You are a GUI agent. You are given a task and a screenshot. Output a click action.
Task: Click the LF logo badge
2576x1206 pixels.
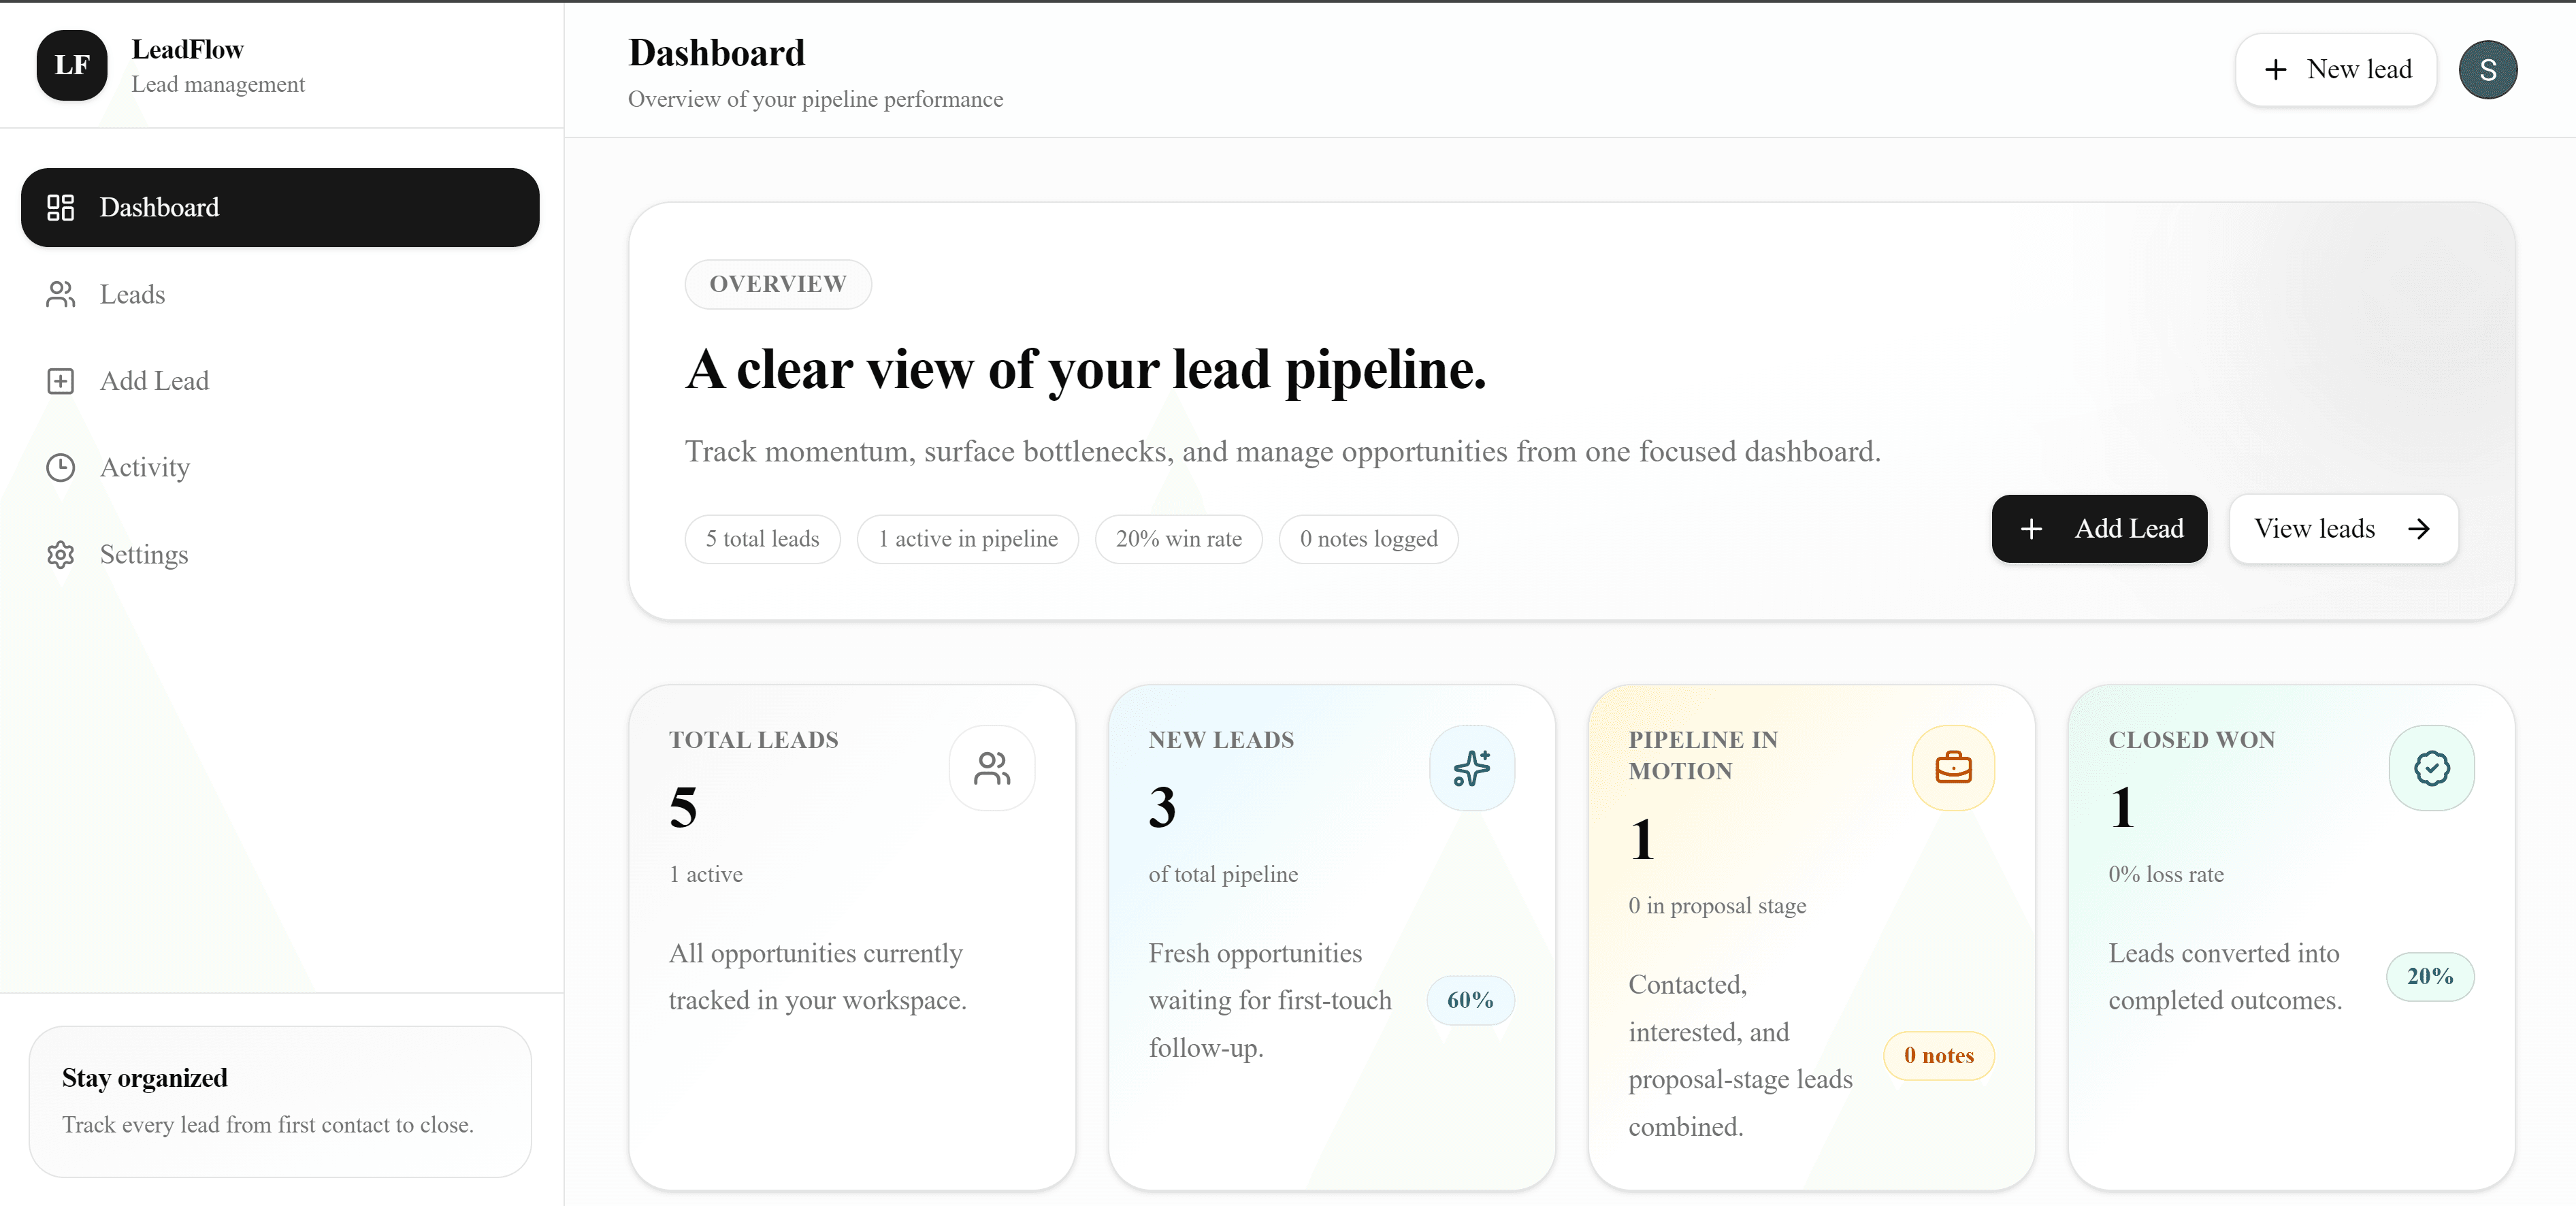pos(72,65)
